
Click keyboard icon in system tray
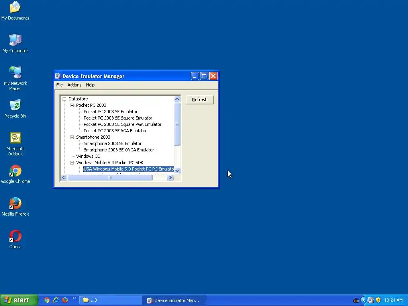356,300
